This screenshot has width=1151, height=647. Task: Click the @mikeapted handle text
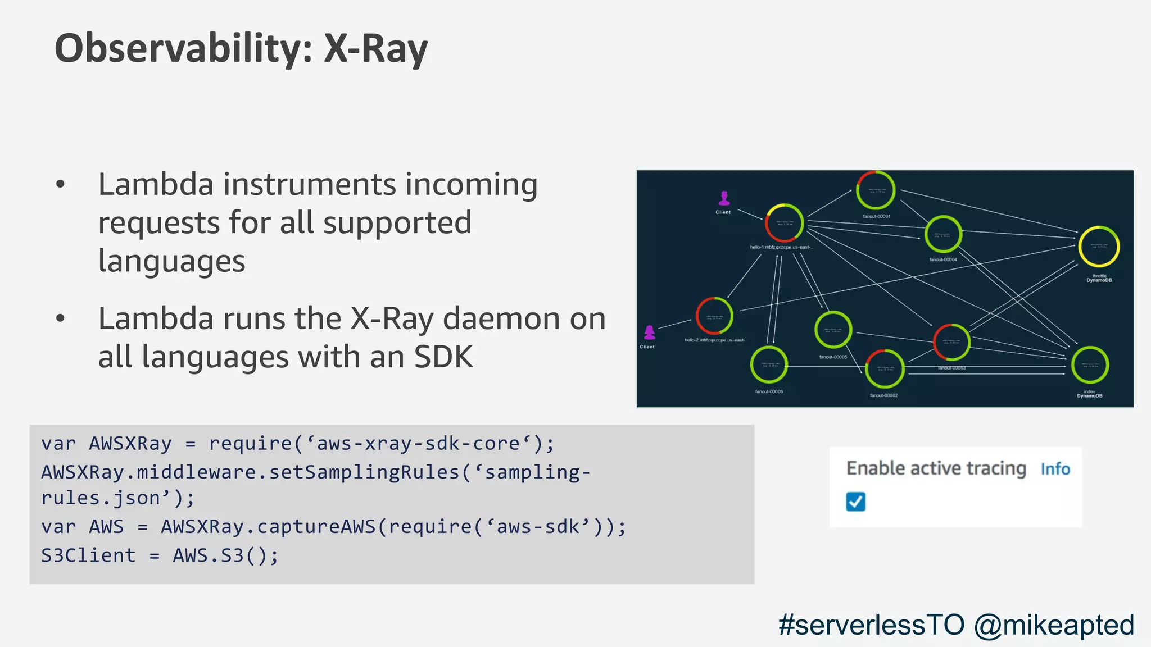coord(1054,625)
